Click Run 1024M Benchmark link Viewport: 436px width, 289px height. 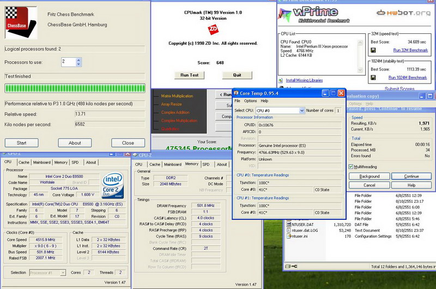(x=408, y=77)
